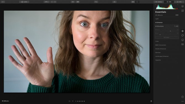Screen dimensions: 185x104
Task: Click the trash delete icon
Action: click(151, 101)
